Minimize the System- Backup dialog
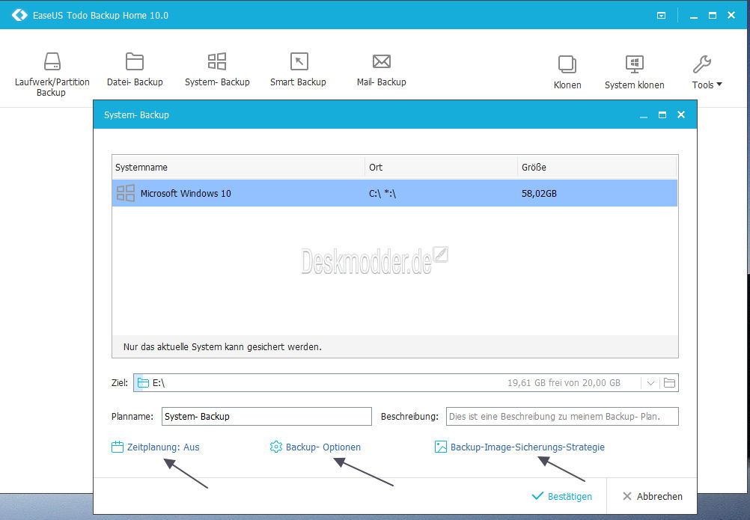 644,116
